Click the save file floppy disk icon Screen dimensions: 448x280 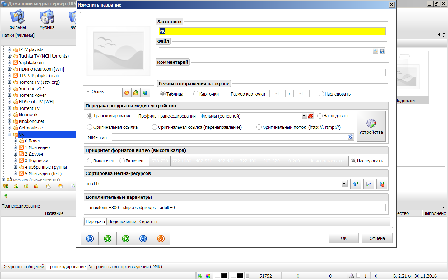tap(382, 51)
